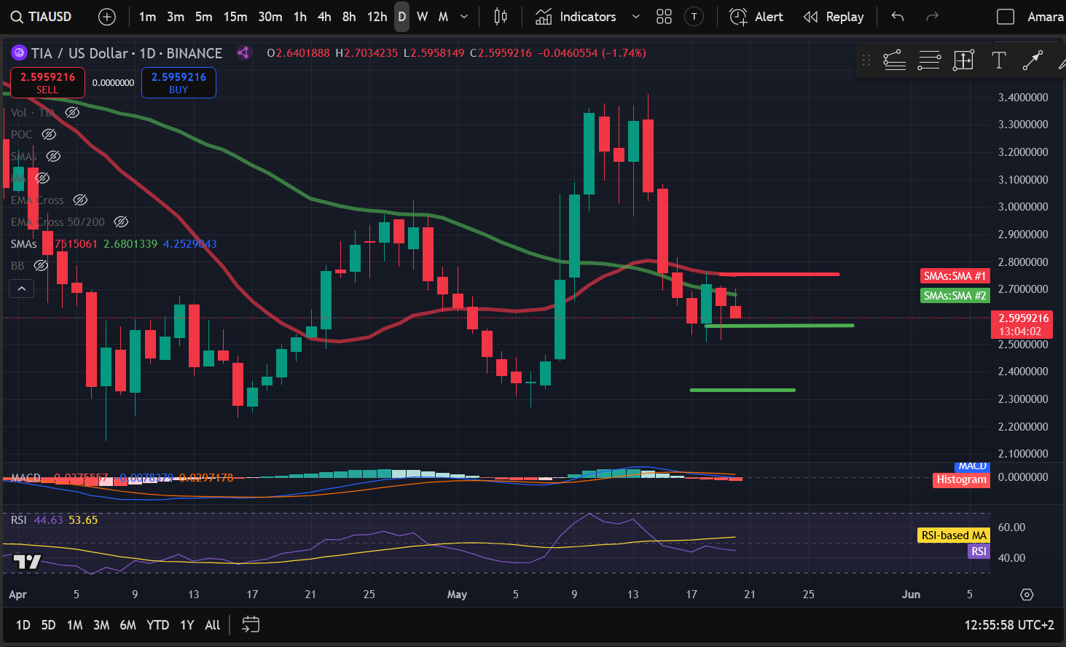Image resolution: width=1066 pixels, height=647 pixels.
Task: Switch to 3m timeframe
Action: pos(176,17)
